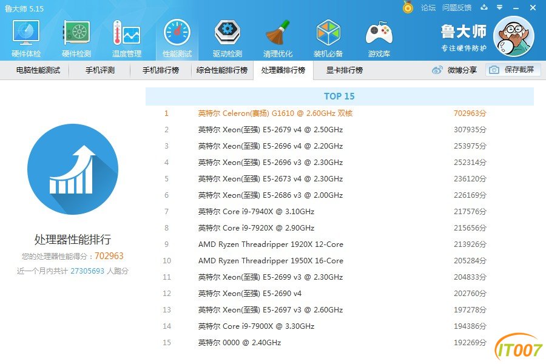Switch to the 手机评测 tab

pos(100,70)
